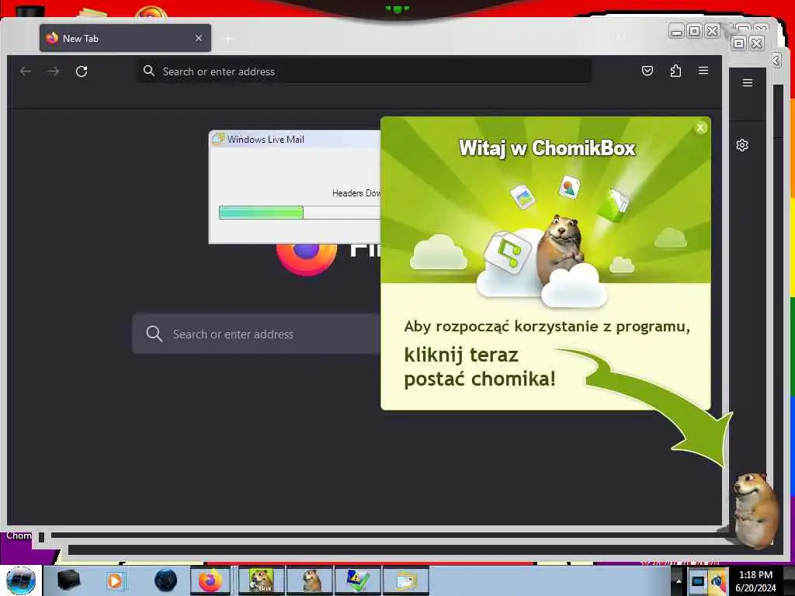Maximize the front Firefox window

coord(695,31)
